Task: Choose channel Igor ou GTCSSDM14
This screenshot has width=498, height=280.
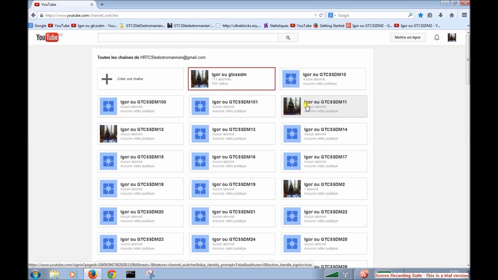Action: tap(324, 134)
